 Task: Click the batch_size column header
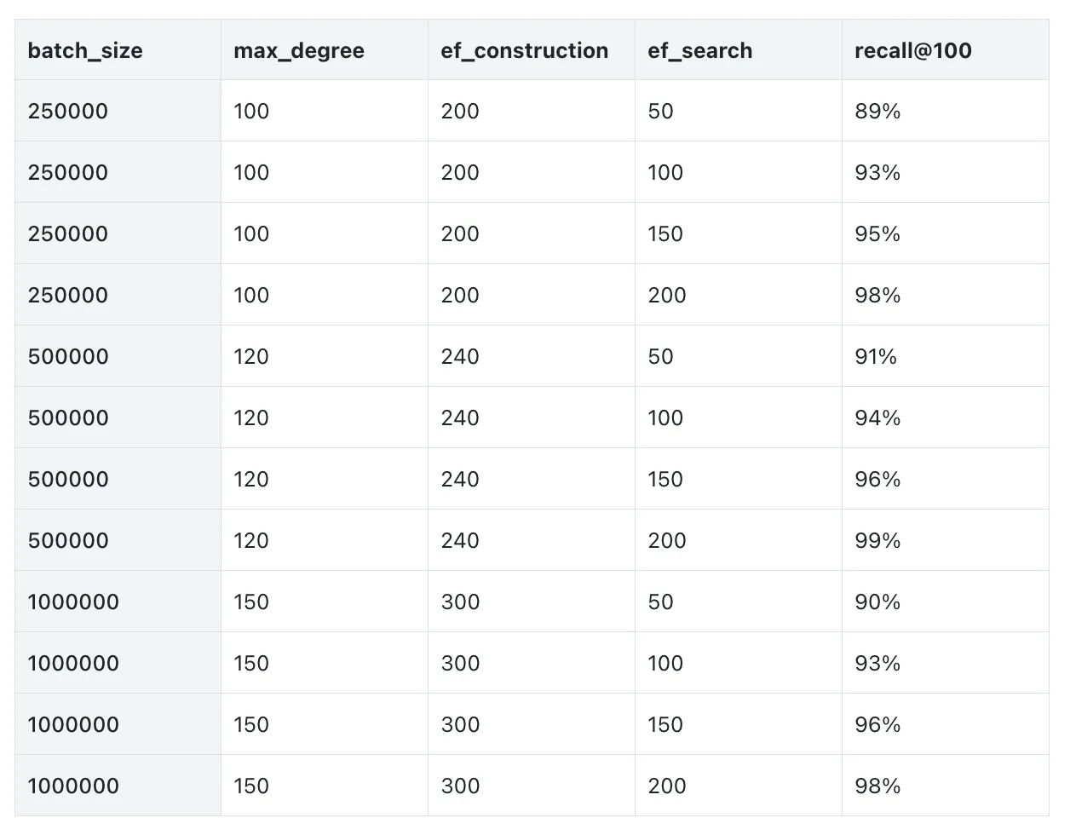[x=85, y=51]
